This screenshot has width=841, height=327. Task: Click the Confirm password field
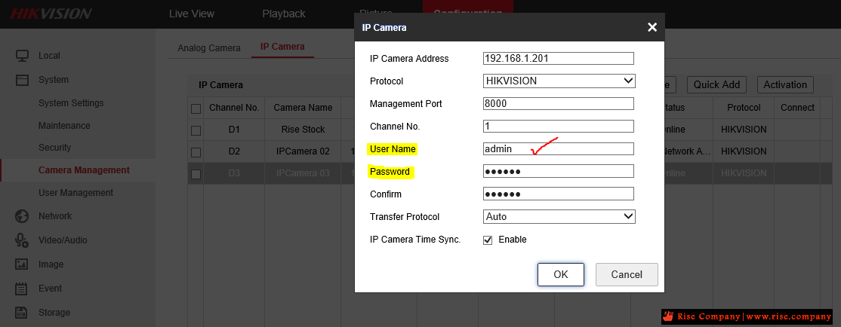click(x=559, y=194)
